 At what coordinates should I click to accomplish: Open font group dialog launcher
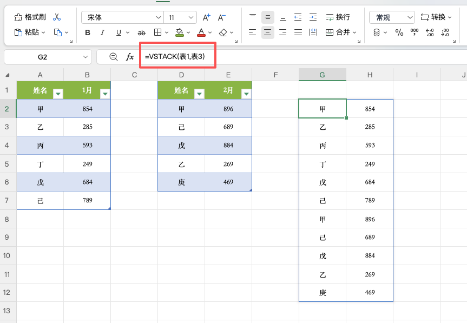tap(236, 41)
